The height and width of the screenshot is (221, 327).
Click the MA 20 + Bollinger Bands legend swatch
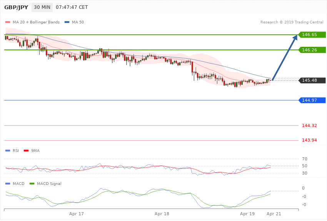pos(8,22)
